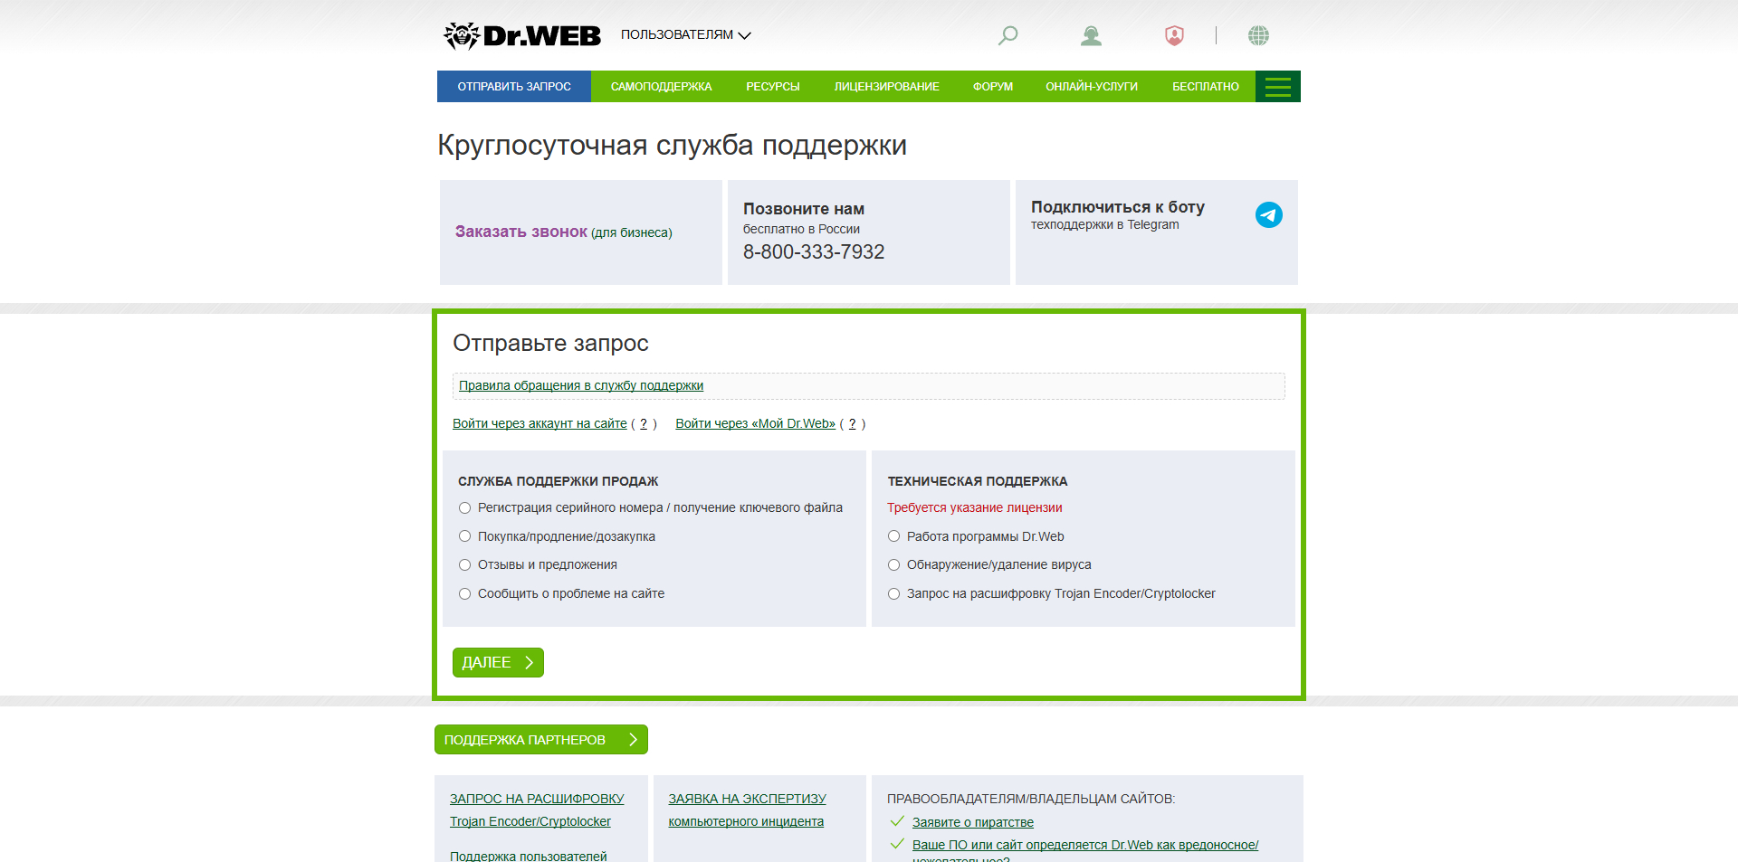Sign in via Войти через «Мой Dr.Web»
This screenshot has height=862, width=1738.
[755, 422]
